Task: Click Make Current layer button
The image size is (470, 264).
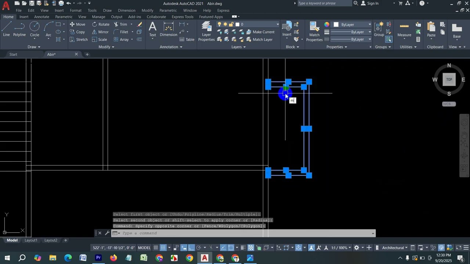Action: [261, 32]
